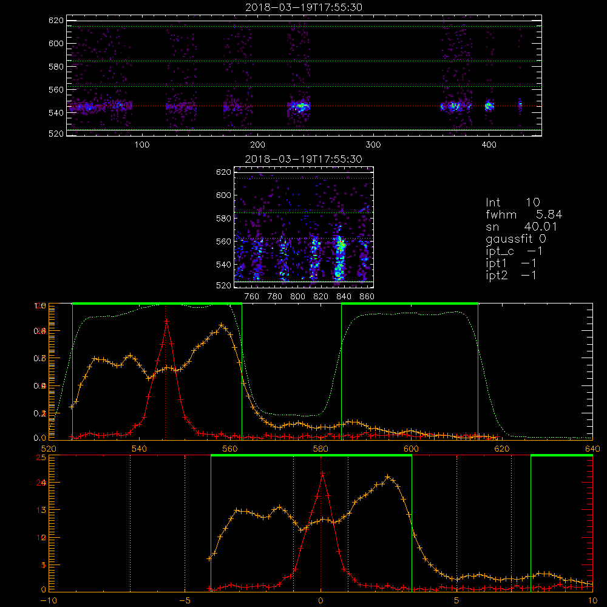Select the 'Int 10' parameter line
Viewport: 607px width, 607px height.
[x=512, y=202]
